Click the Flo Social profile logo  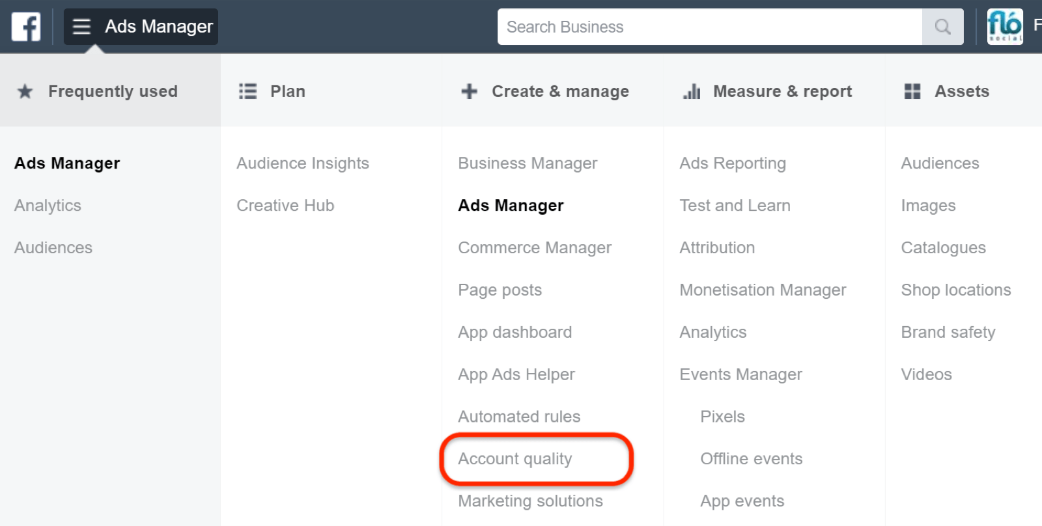coord(1005,27)
